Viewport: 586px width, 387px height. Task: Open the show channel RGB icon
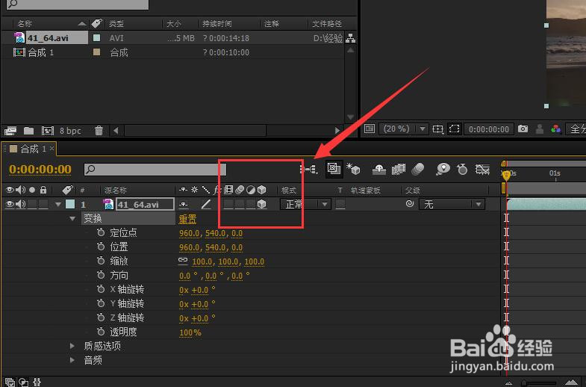point(555,129)
